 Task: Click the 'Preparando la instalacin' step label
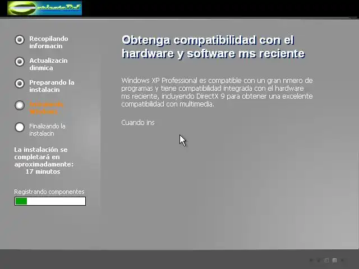[x=52, y=86]
